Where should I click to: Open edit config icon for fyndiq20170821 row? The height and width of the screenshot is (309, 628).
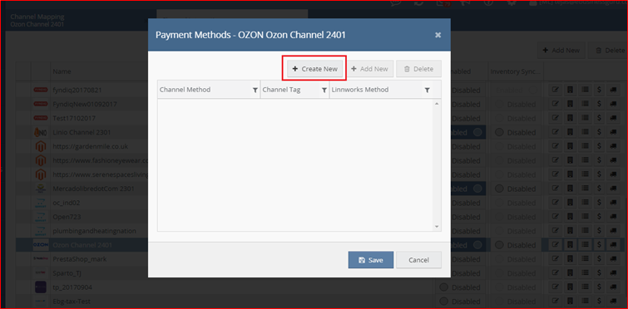click(555, 91)
